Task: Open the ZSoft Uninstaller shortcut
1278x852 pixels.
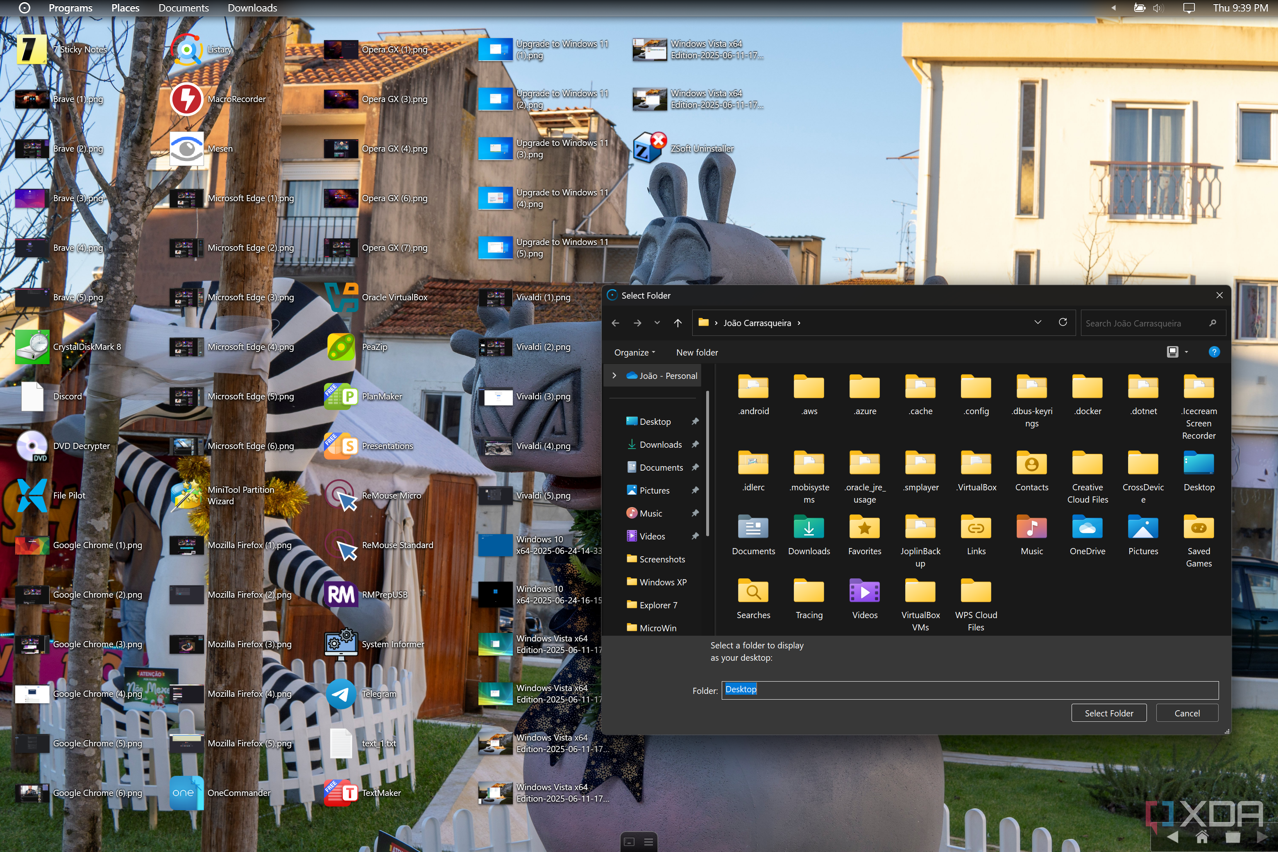Action: 649,148
